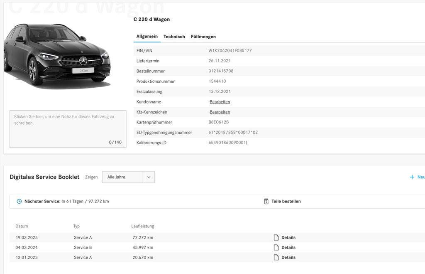Screen dimensions: 425x274
Task: Edit the Kfz-Kennzeichen via Bearbeiten
Action: (220, 112)
